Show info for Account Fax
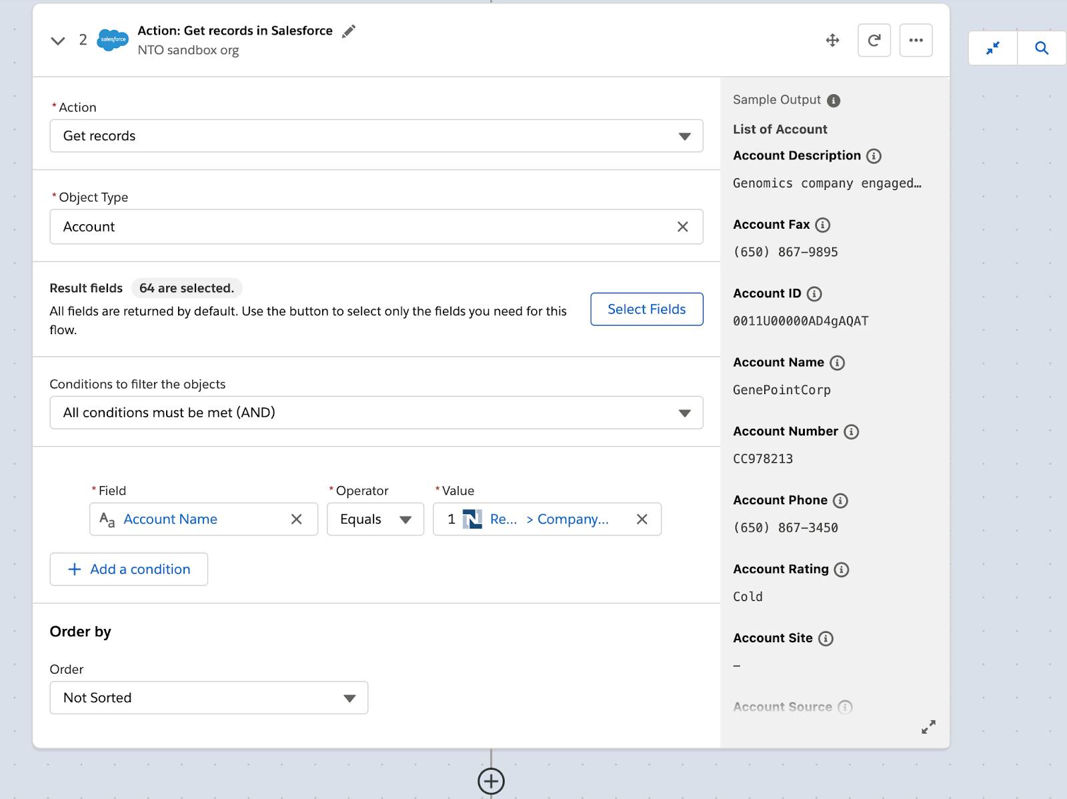This screenshot has height=799, width=1067. click(x=823, y=225)
